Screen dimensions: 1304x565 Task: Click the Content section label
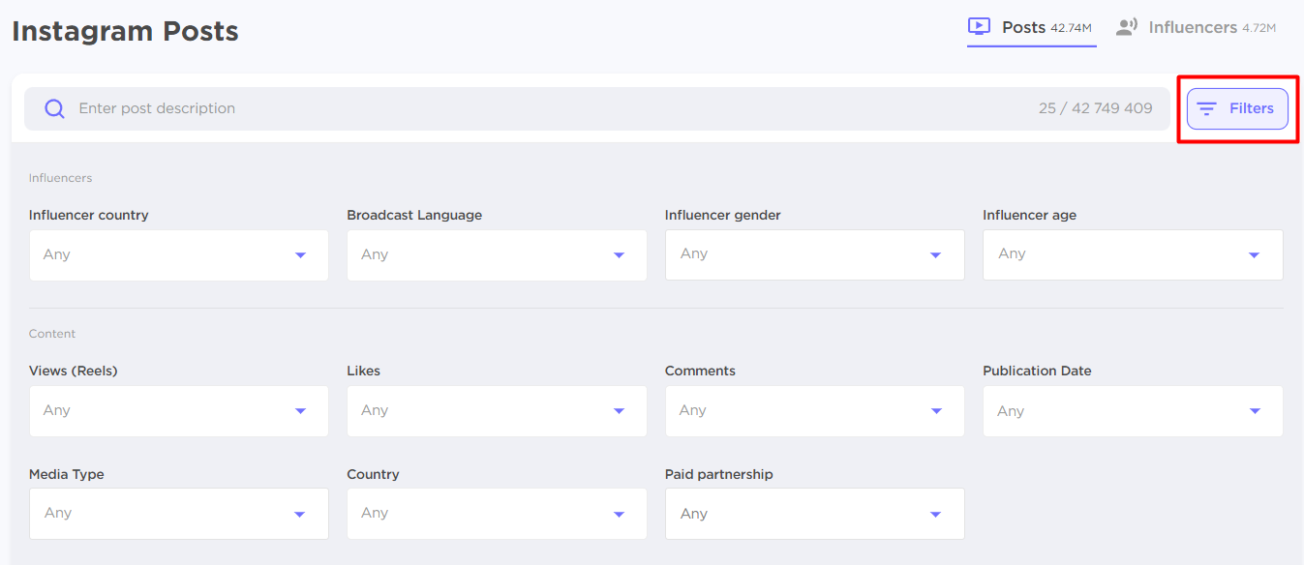(52, 334)
